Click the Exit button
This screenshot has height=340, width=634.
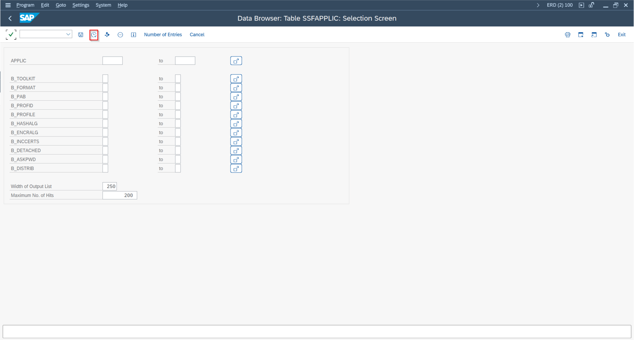pos(621,35)
